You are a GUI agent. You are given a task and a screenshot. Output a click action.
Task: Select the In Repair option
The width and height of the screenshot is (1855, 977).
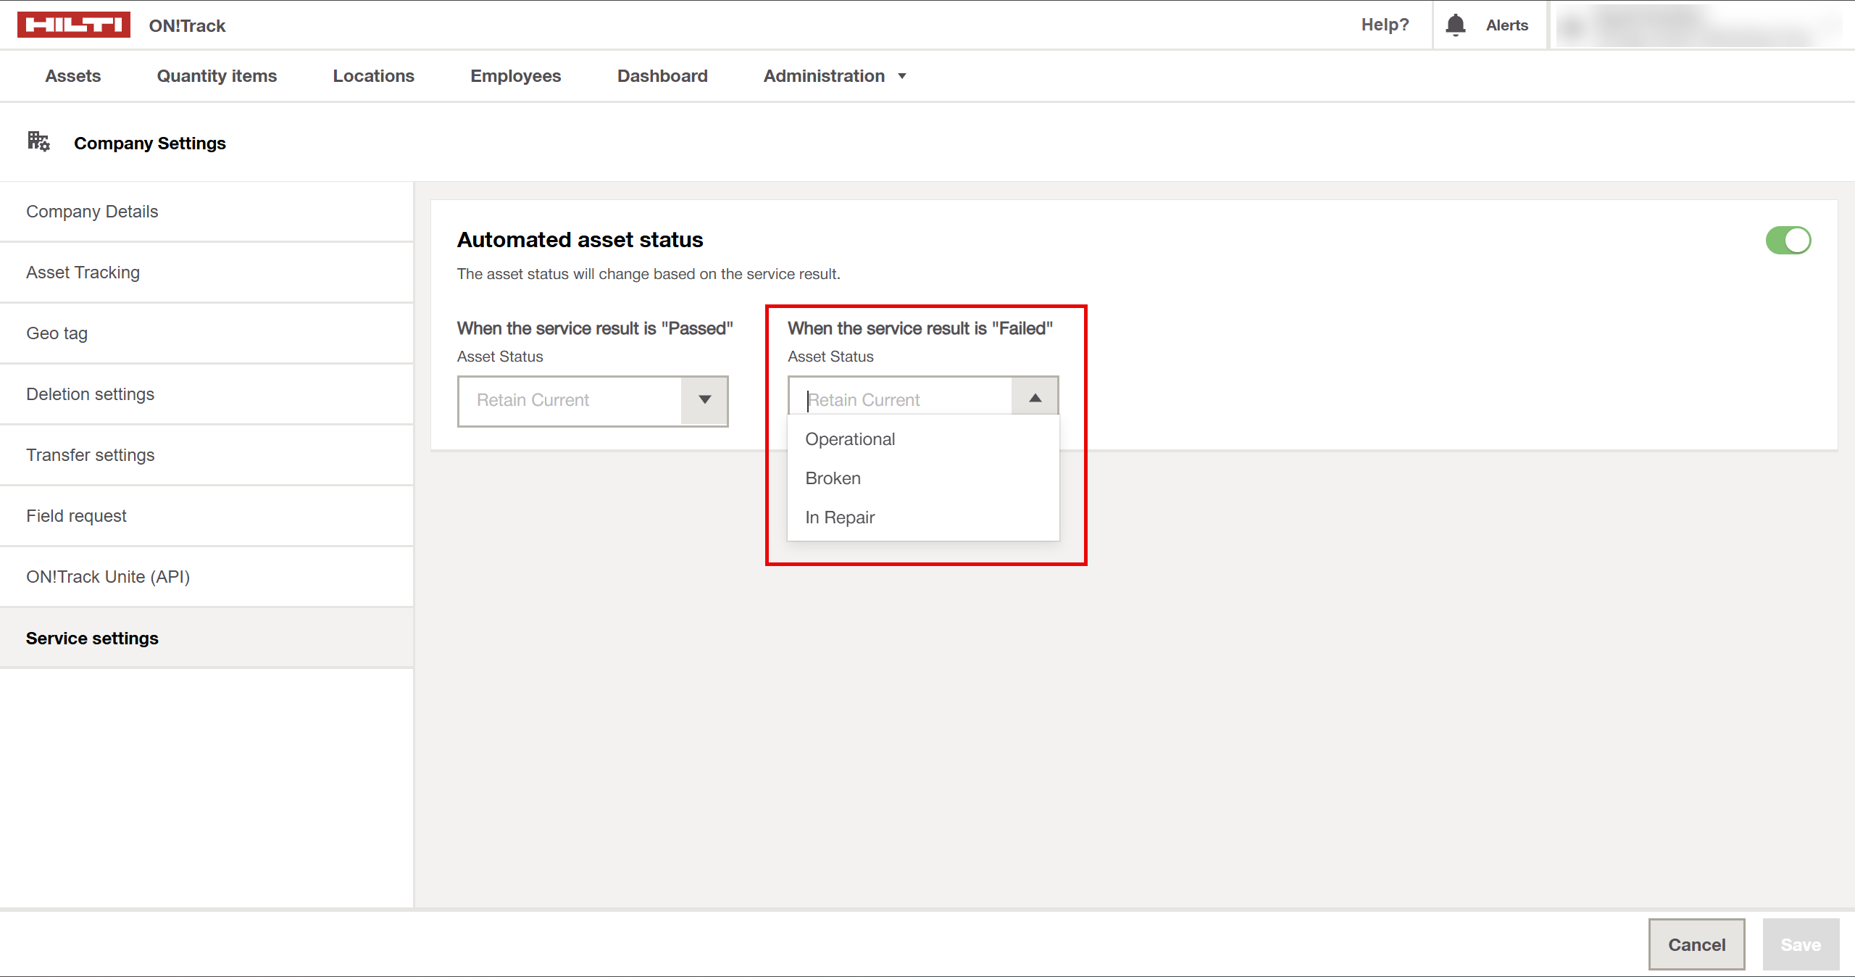pyautogui.click(x=840, y=517)
